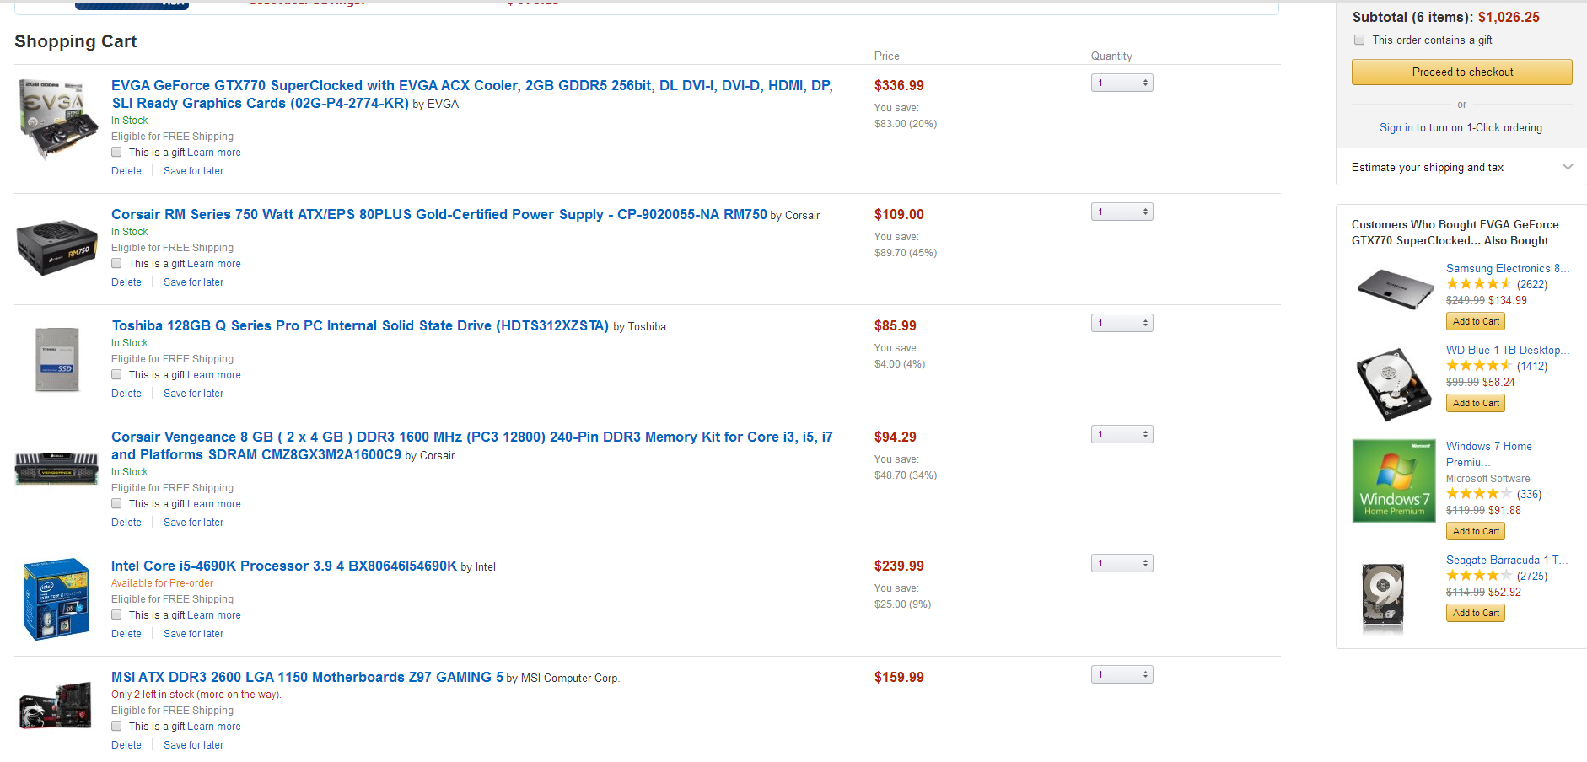The height and width of the screenshot is (762, 1587).
Task: Click Sign in for 1-Click ordering
Action: coord(1396,128)
